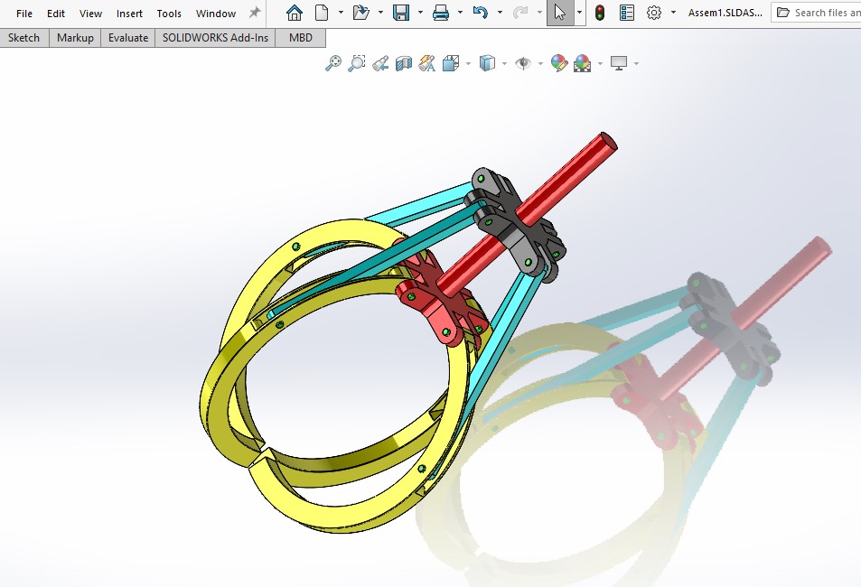Viewport: 861px width, 587px height.
Task: Open the File menu
Action: pos(24,14)
